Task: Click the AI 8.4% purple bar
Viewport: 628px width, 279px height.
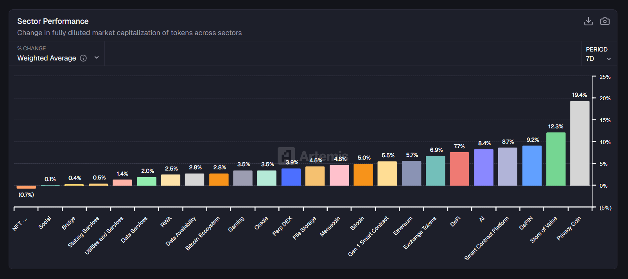Action: pyautogui.click(x=483, y=167)
